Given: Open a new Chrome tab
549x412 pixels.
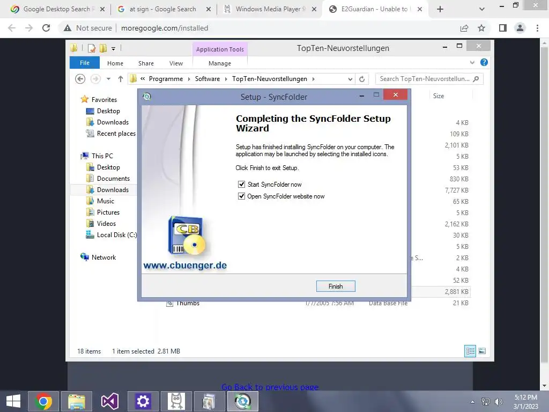Looking at the screenshot, I should (x=440, y=9).
